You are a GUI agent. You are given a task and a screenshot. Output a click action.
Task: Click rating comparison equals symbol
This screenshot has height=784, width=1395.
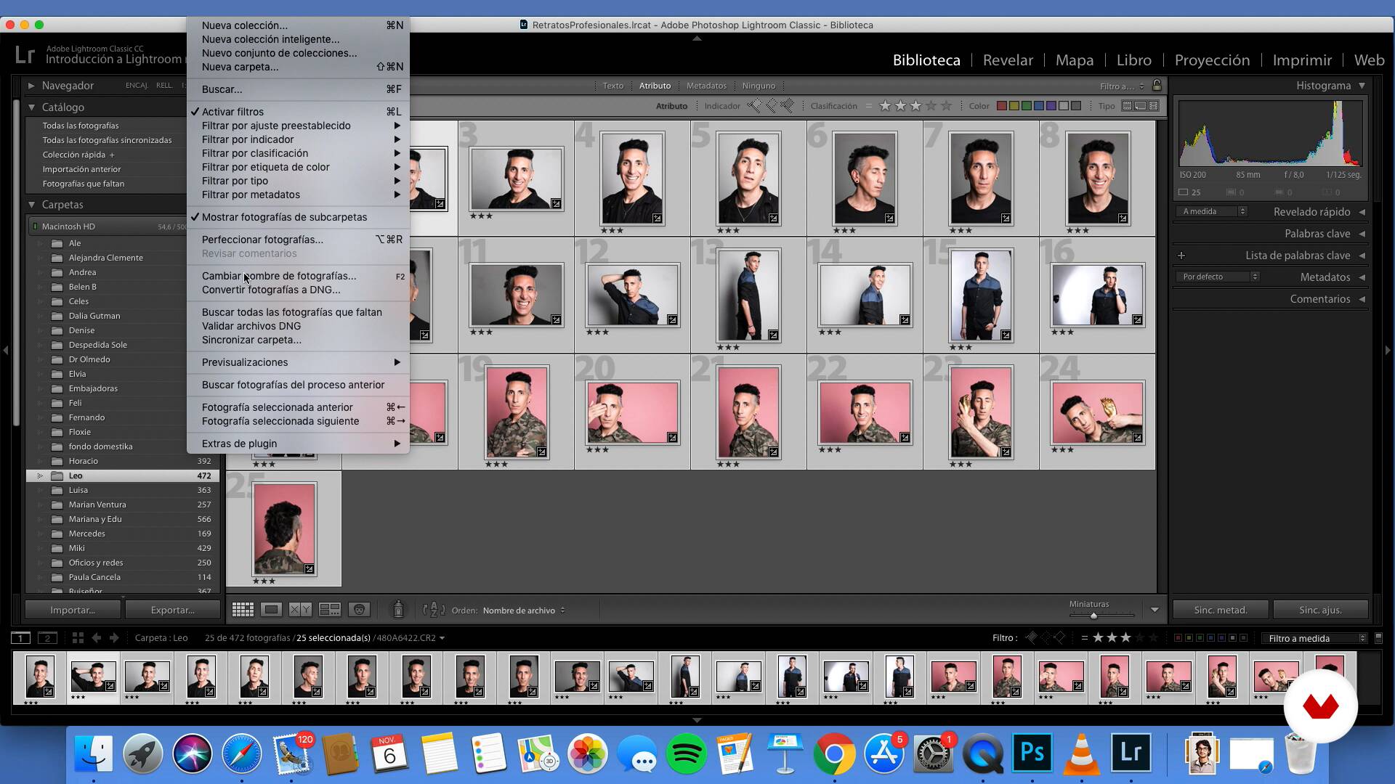(x=869, y=106)
